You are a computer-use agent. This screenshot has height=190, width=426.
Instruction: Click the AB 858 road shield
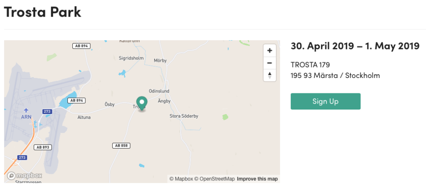121,146
